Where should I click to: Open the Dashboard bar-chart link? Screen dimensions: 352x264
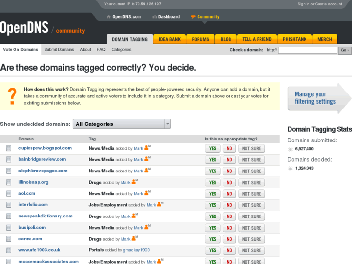click(x=166, y=17)
